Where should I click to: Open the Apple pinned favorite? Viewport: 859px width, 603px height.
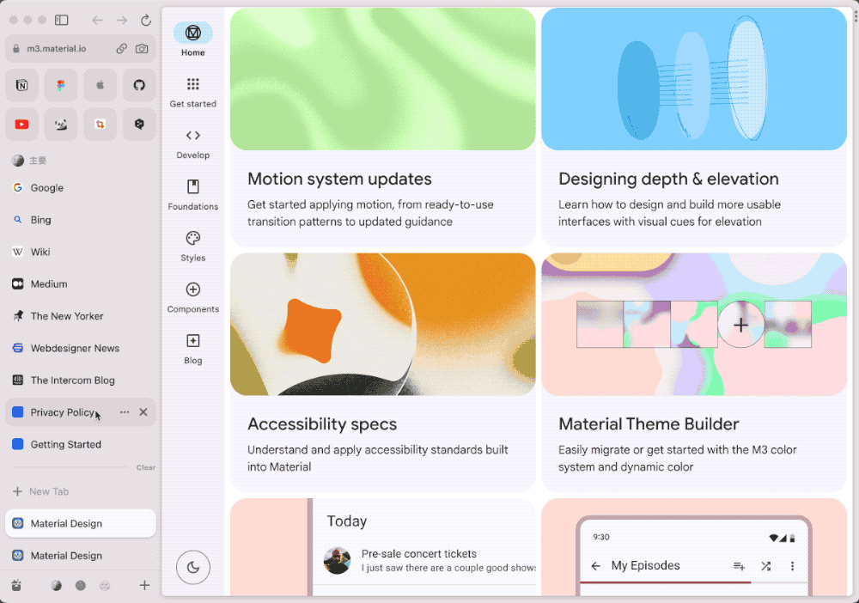click(101, 85)
